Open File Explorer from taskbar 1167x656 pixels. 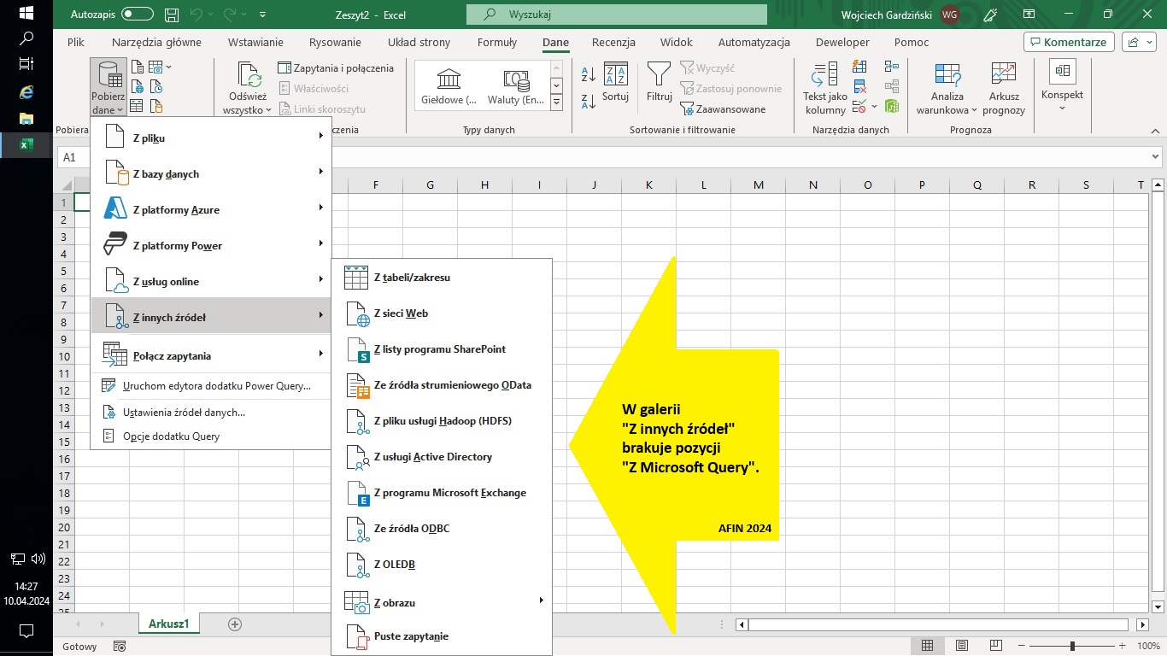coord(26,118)
